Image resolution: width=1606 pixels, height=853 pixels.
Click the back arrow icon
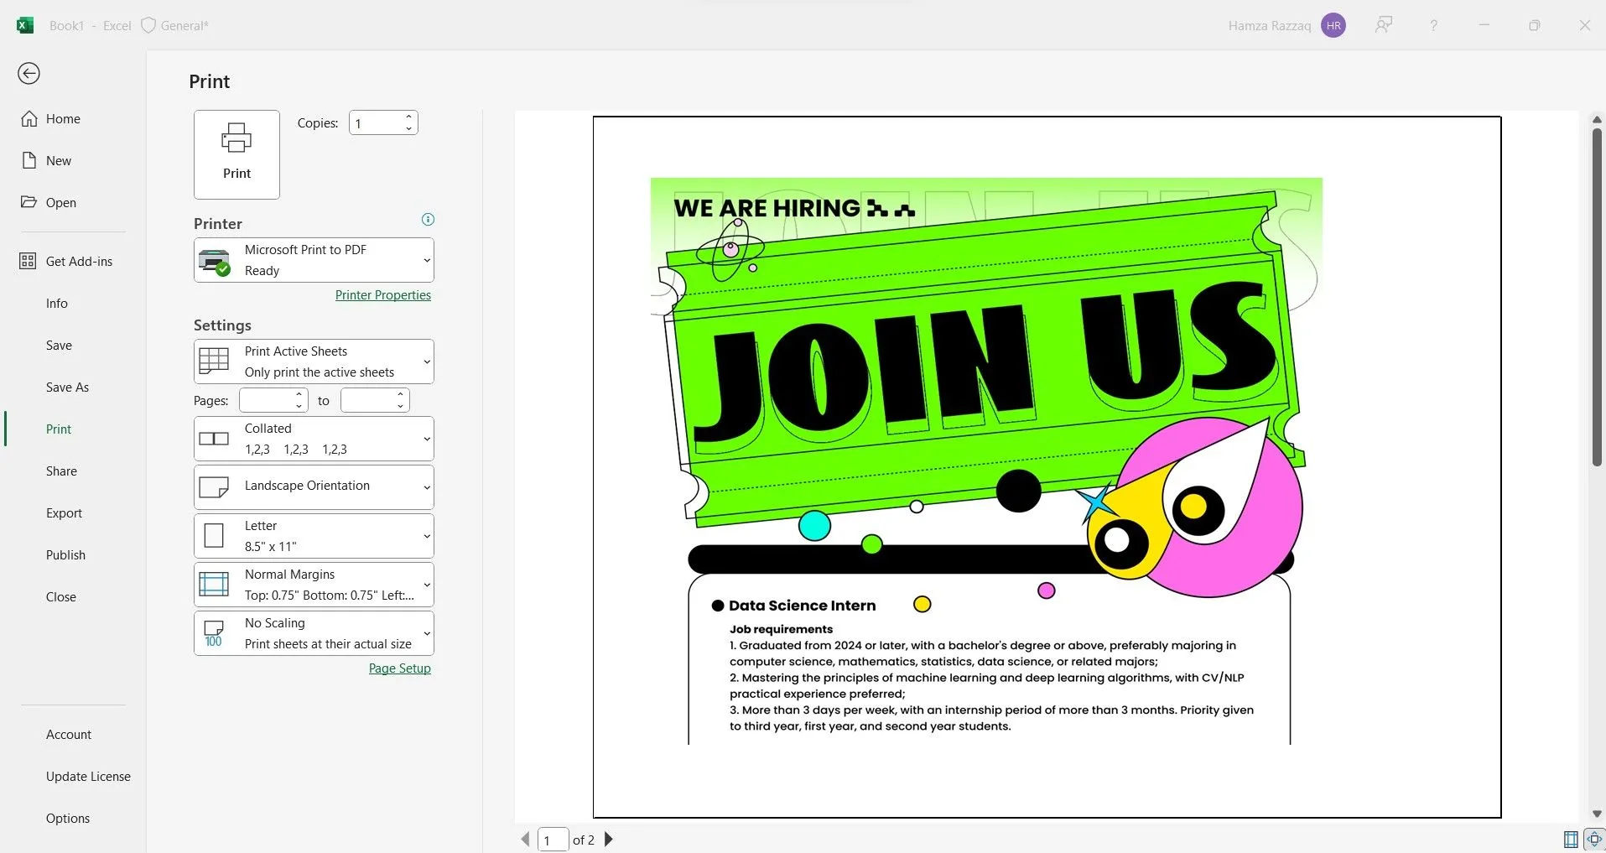29,74
